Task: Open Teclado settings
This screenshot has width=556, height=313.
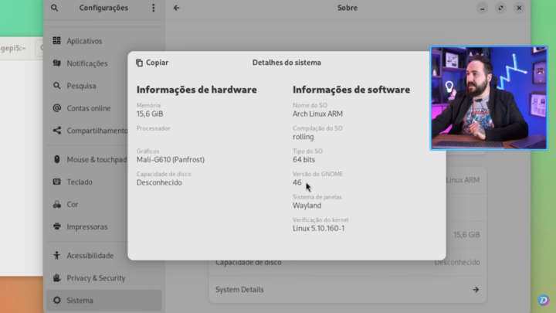Action: [x=104, y=182]
